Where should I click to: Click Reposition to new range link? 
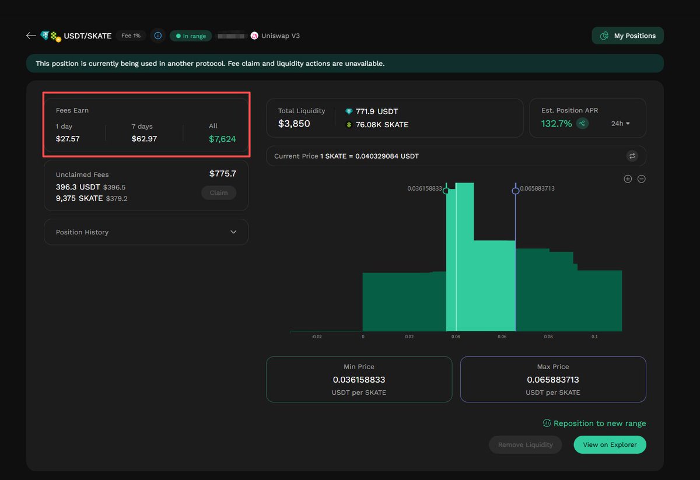(x=594, y=423)
